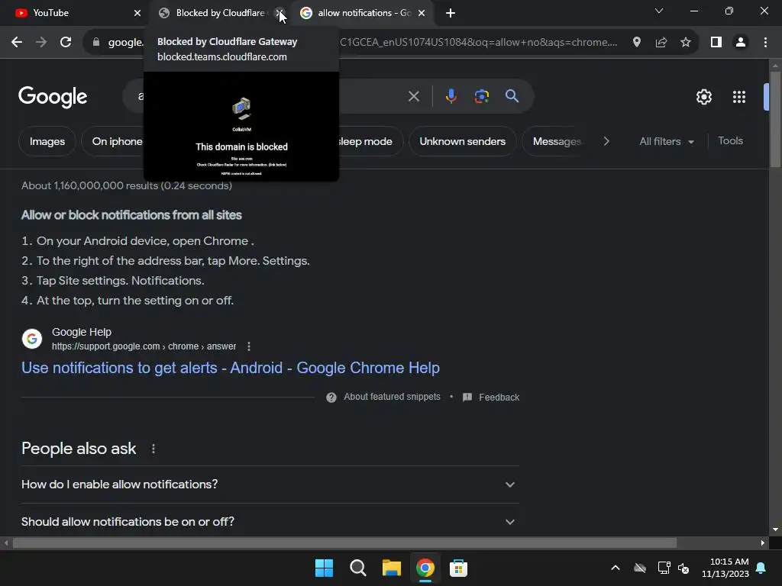Filter results by Images
This screenshot has height=586, width=782.
(47, 141)
